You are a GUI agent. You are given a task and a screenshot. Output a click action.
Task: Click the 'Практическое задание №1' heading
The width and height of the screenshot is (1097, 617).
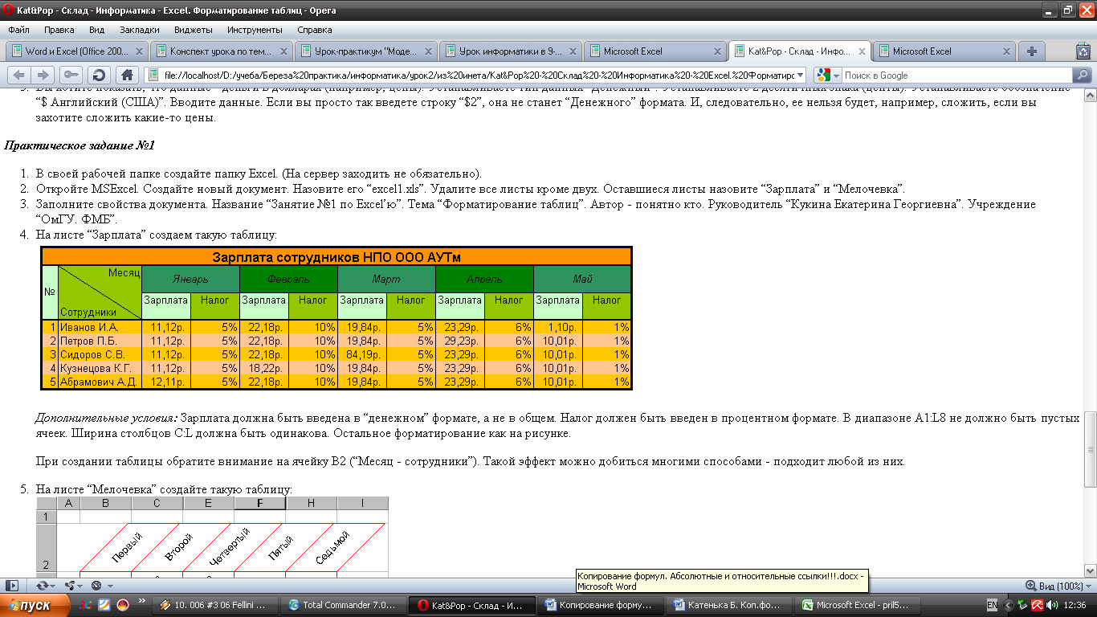[79, 145]
